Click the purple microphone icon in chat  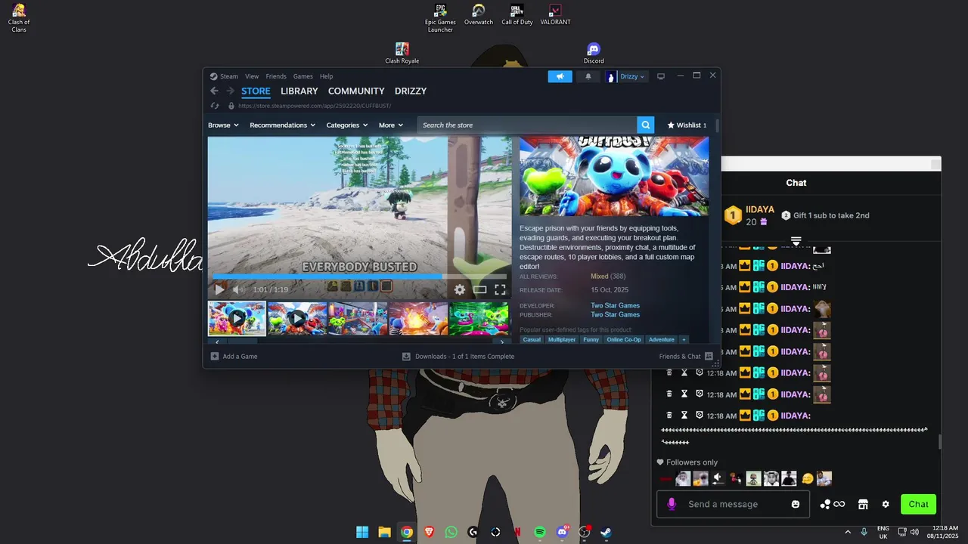(672, 504)
